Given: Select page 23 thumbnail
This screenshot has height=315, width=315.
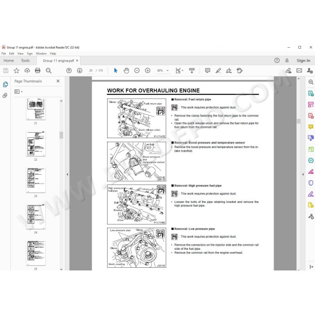Looking at the screenshot, I should 36,180.
